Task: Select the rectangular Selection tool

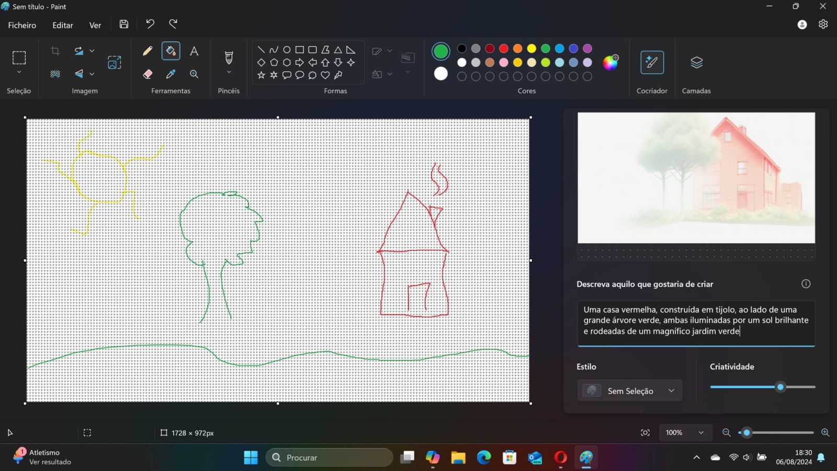Action: coord(19,58)
